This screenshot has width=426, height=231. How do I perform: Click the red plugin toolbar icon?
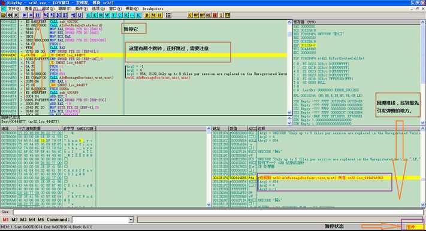pos(215,15)
